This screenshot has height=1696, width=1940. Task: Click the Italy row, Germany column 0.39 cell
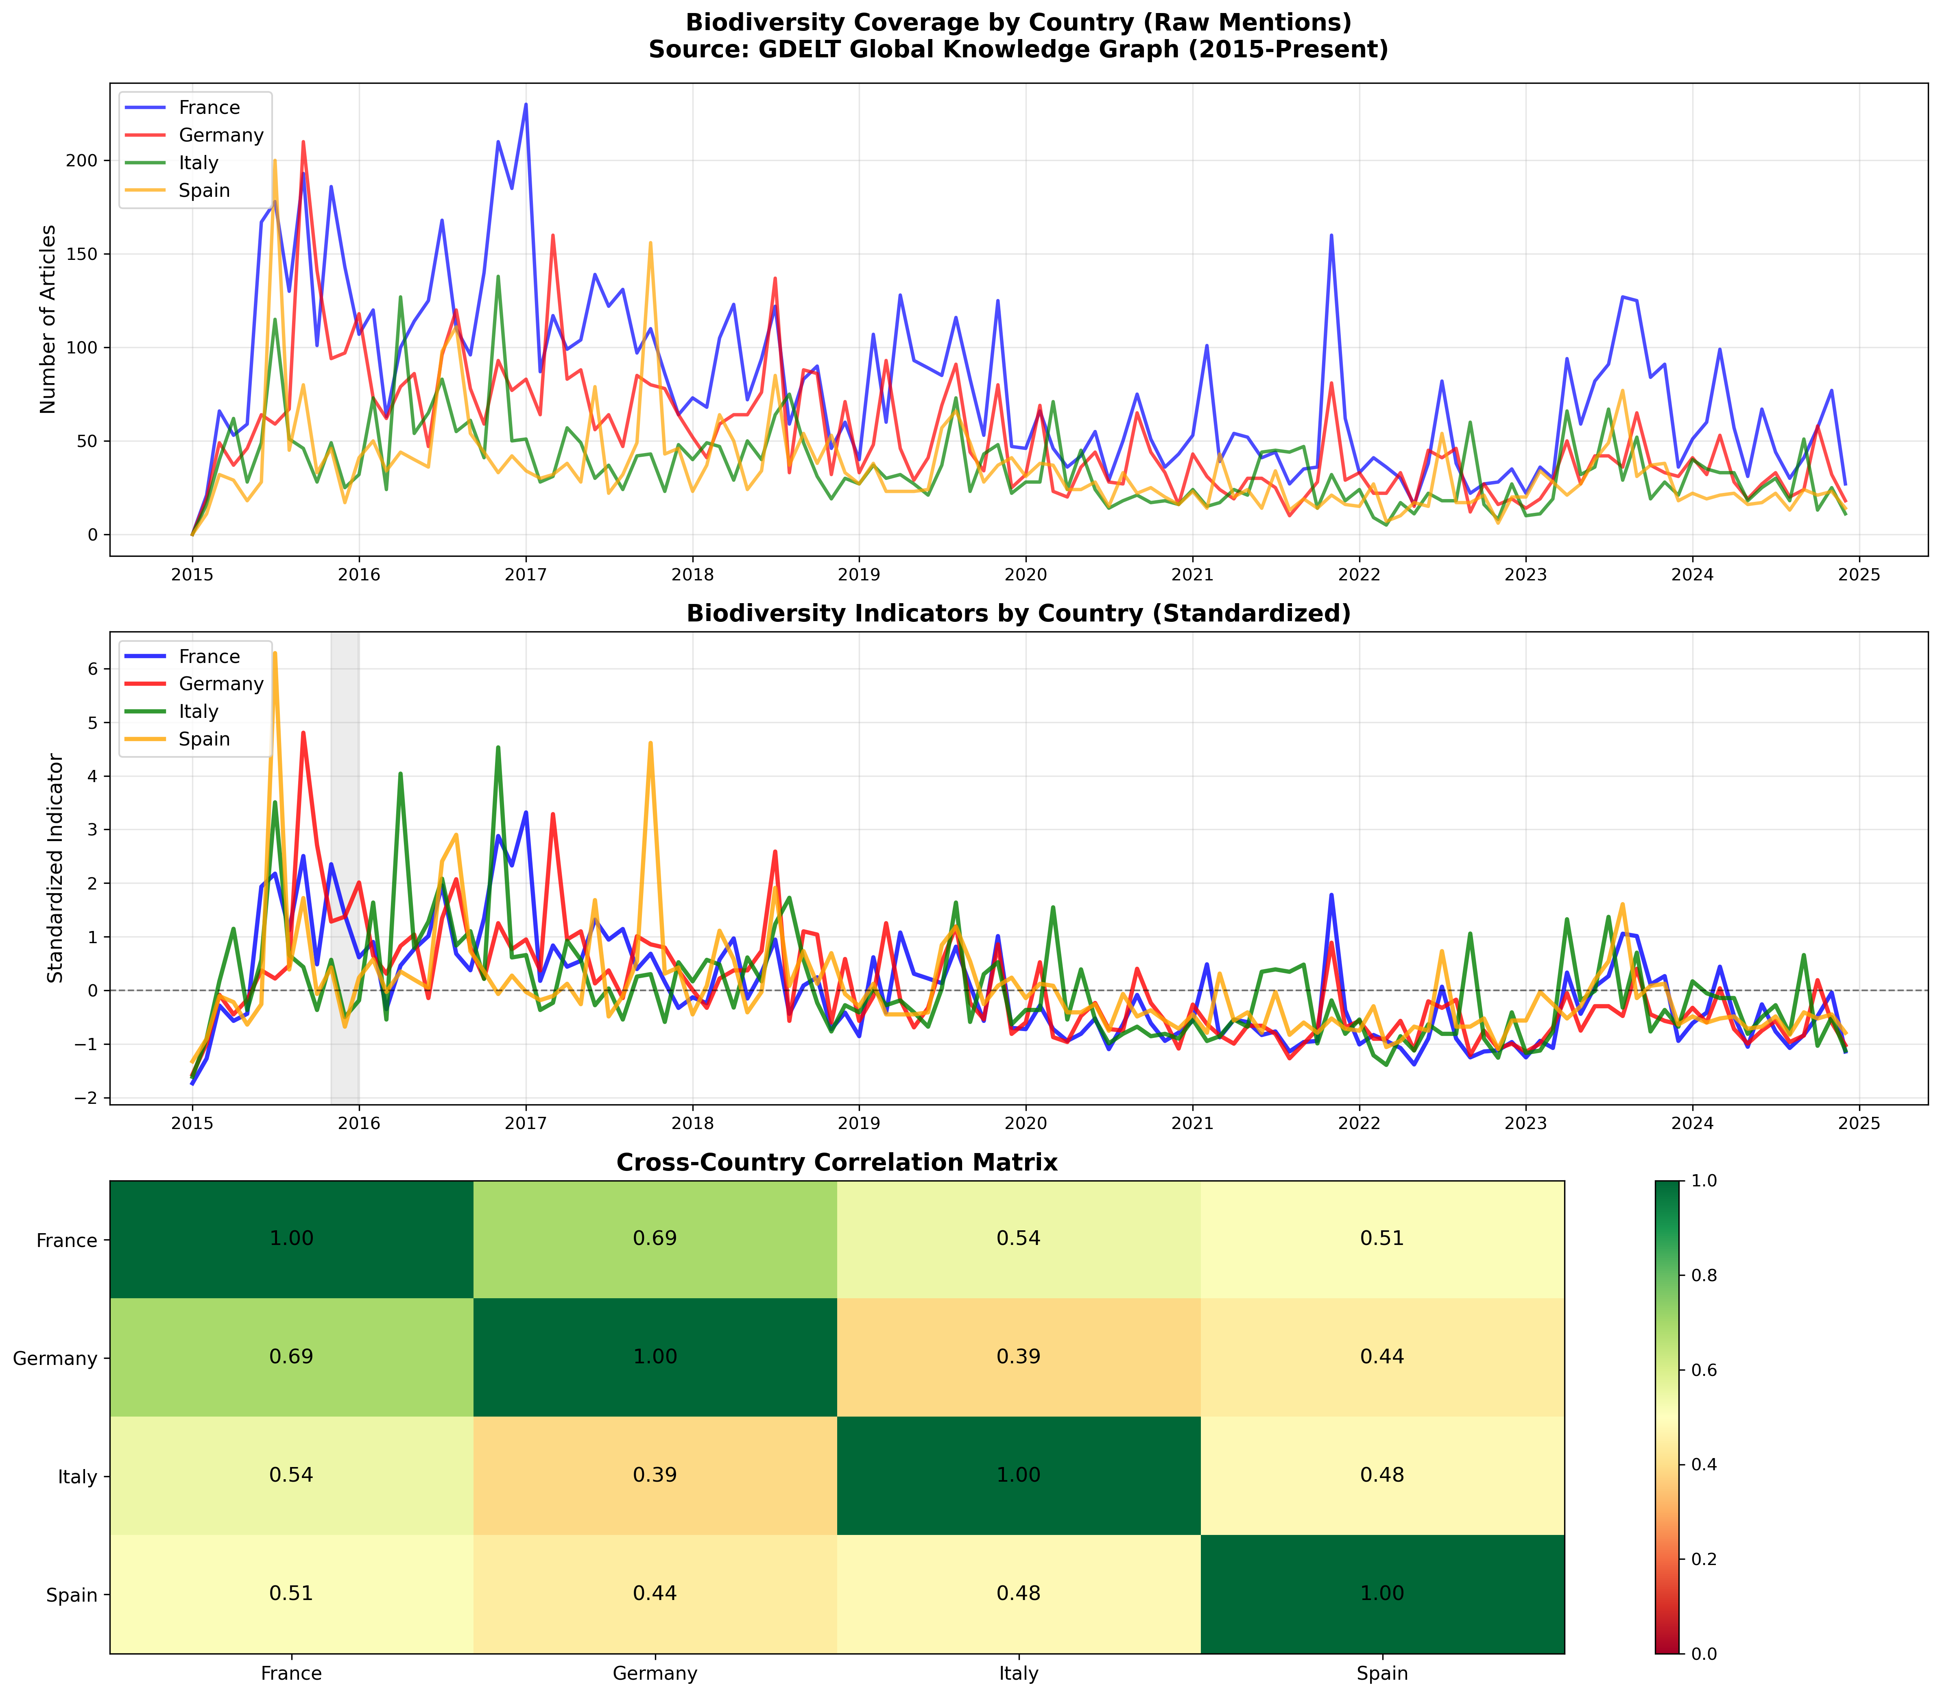pos(655,1476)
